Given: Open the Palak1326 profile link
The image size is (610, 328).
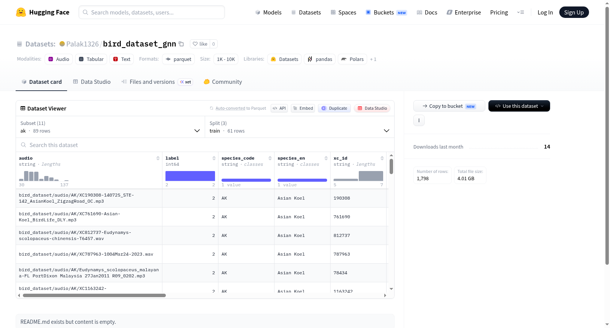Looking at the screenshot, I should [82, 44].
